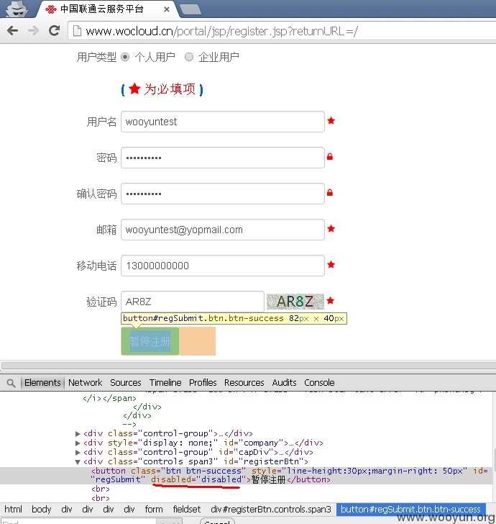Click the 用户类型 label
The height and width of the screenshot is (524, 496).
tap(96, 57)
